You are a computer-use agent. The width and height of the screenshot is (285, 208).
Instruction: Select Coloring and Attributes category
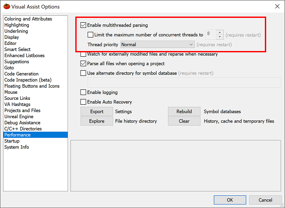click(x=28, y=19)
